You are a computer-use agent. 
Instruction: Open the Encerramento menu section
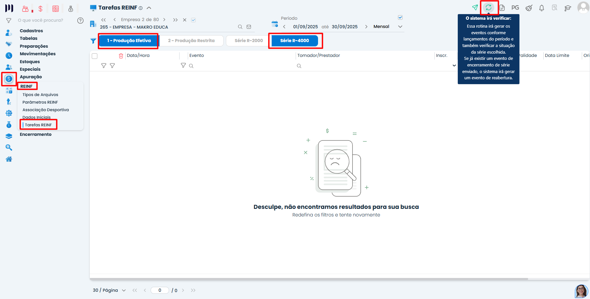click(36, 134)
